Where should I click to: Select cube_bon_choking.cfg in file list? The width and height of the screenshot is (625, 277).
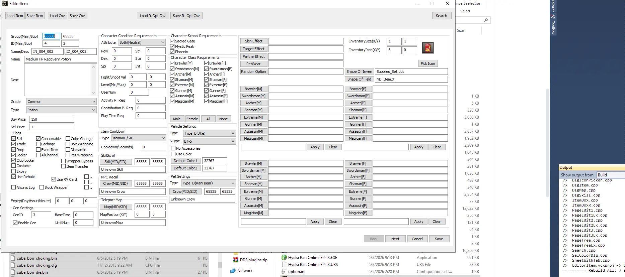(37, 265)
